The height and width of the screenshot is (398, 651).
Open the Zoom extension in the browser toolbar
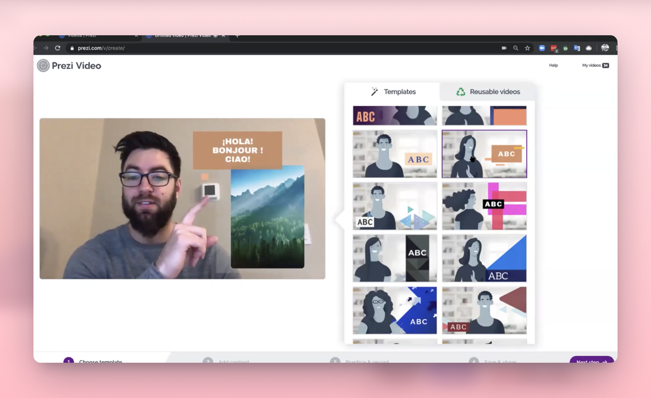[542, 48]
